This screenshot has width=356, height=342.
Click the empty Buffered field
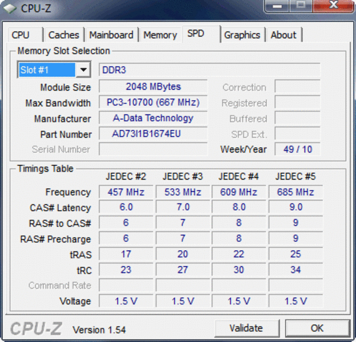pyautogui.click(x=297, y=118)
